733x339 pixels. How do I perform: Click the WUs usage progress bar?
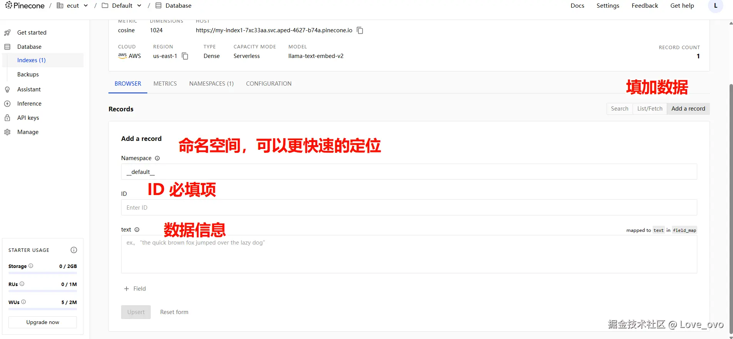(x=43, y=309)
